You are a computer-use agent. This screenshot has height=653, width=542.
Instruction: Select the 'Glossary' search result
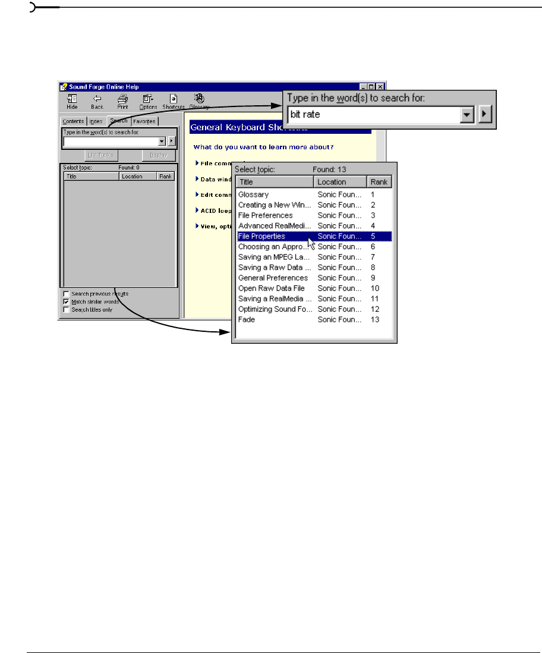(x=314, y=194)
